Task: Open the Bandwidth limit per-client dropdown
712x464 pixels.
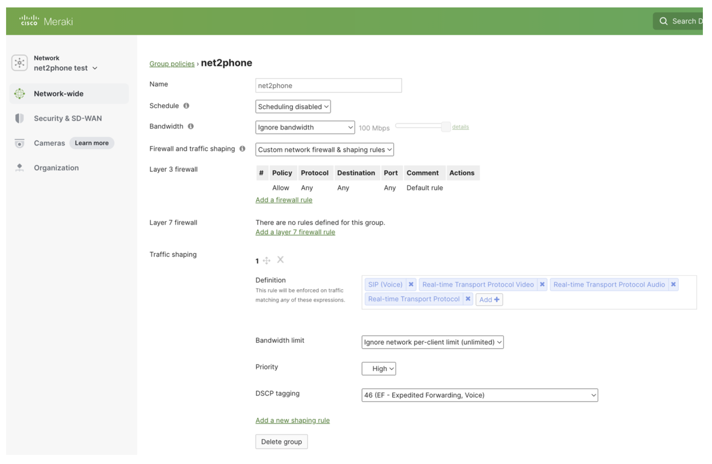Action: [x=432, y=342]
